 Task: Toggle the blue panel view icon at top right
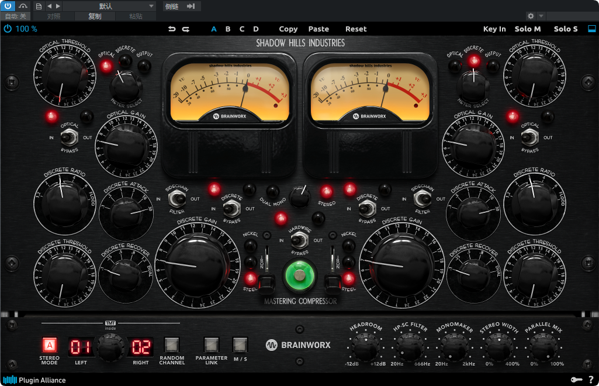pos(592,29)
